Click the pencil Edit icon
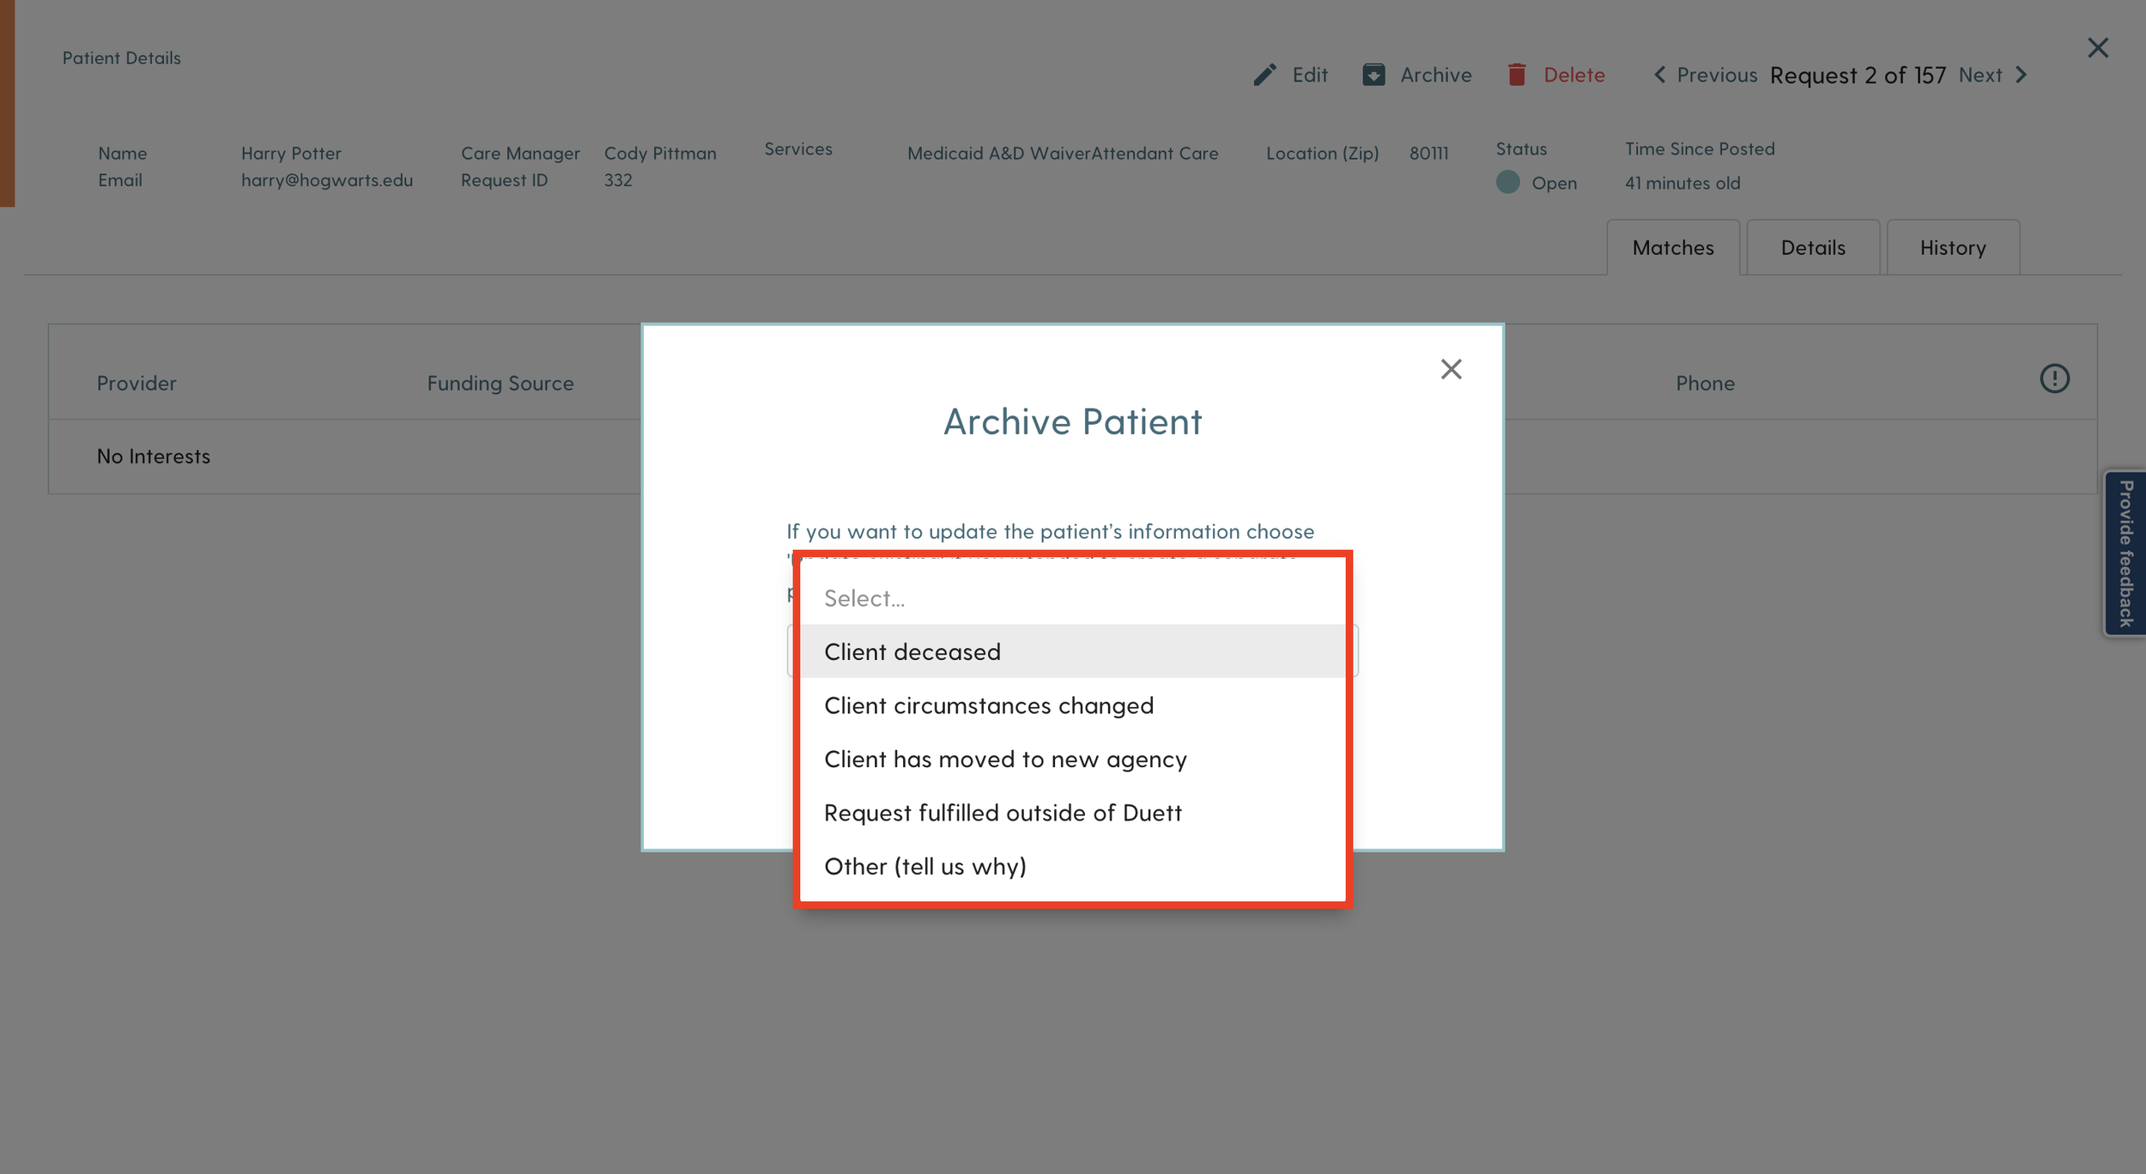Screen dimensions: 2146x1174 click(x=1264, y=75)
